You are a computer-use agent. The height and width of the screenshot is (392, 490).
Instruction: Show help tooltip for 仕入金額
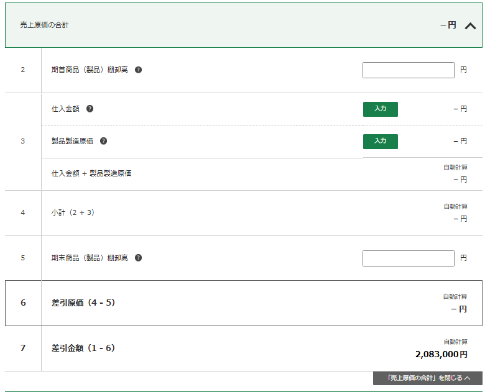[x=90, y=109]
